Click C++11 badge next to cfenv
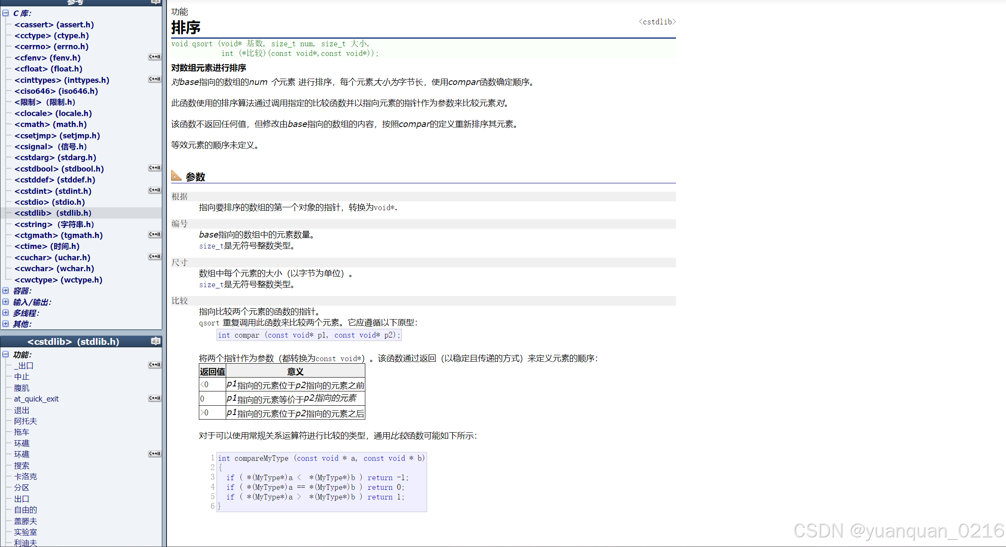The image size is (1006, 547). click(155, 57)
